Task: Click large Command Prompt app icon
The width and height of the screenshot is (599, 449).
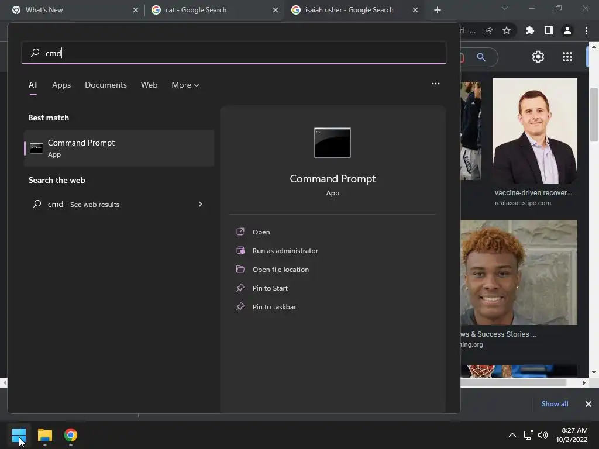Action: pos(332,143)
